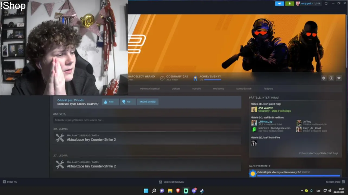
Task: Open Seznam přátel friends list
Action: [335, 182]
